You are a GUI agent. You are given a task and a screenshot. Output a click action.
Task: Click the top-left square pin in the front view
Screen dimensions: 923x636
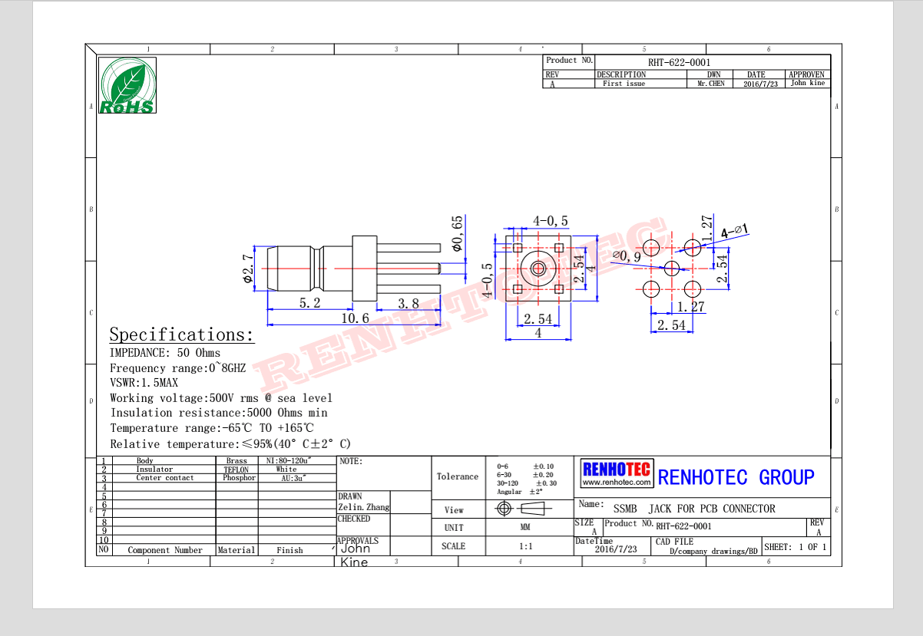tap(518, 248)
